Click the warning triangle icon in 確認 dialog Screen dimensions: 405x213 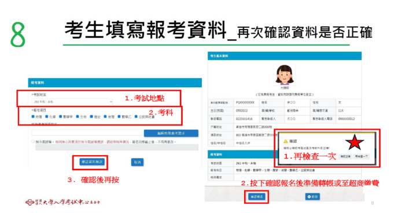(x=285, y=141)
